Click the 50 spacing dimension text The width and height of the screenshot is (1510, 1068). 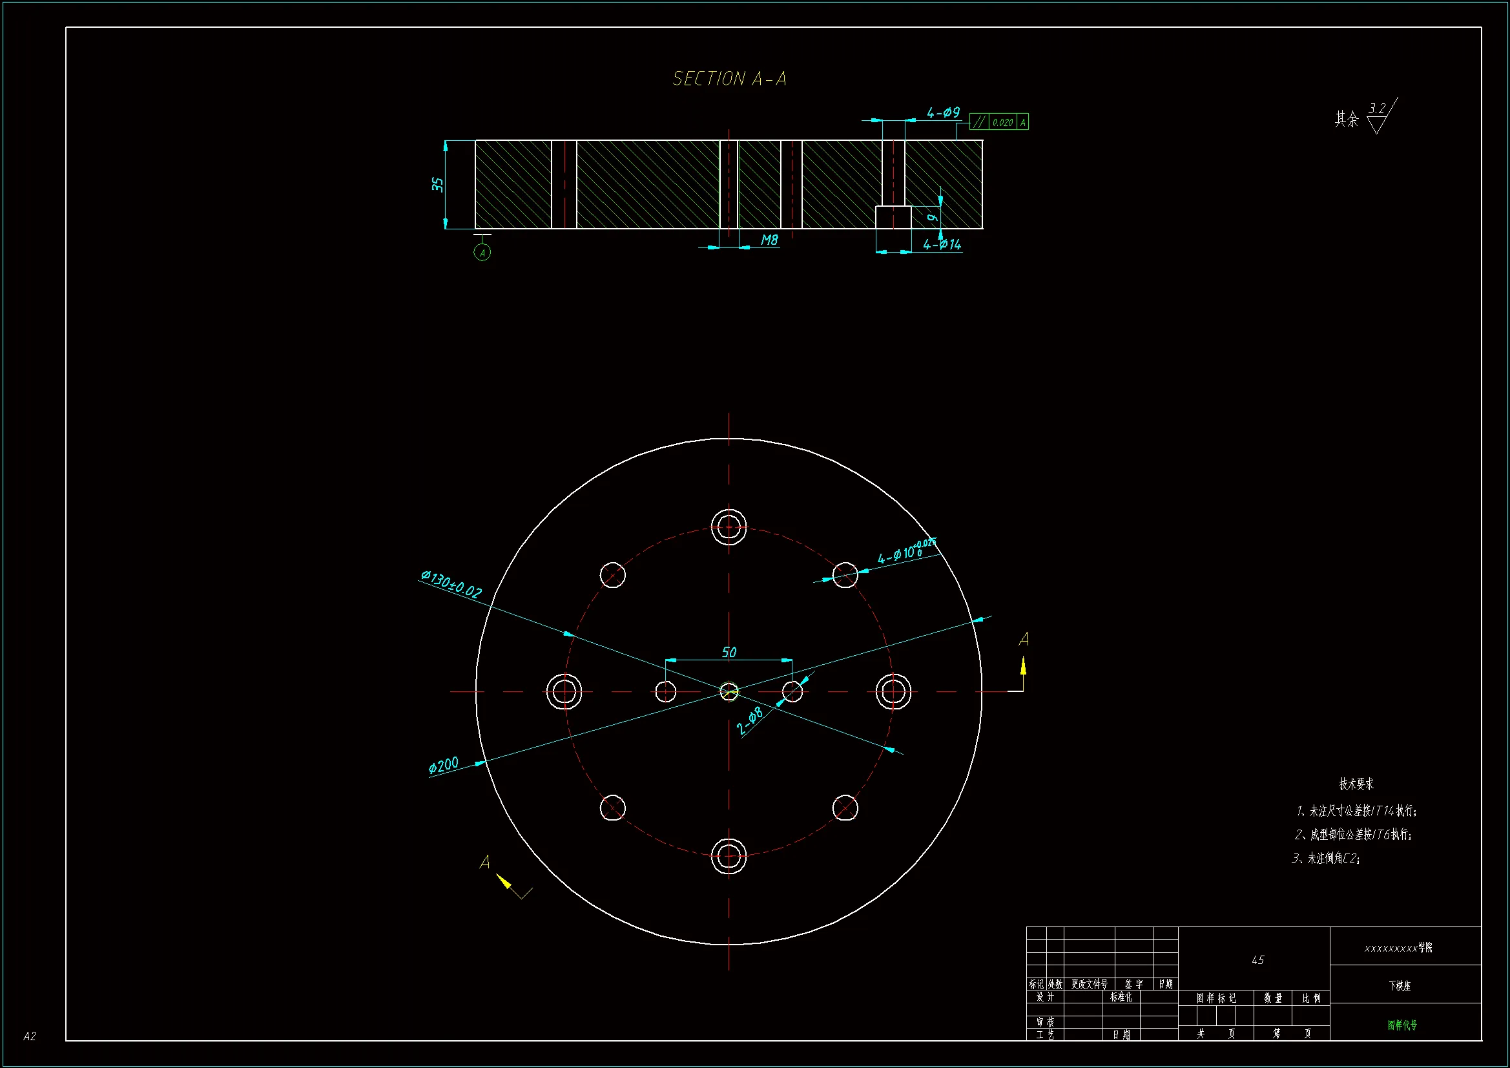pyautogui.click(x=729, y=652)
